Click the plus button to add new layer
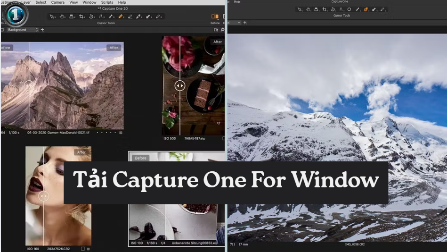The height and width of the screenshot is (252, 447). click(43, 30)
